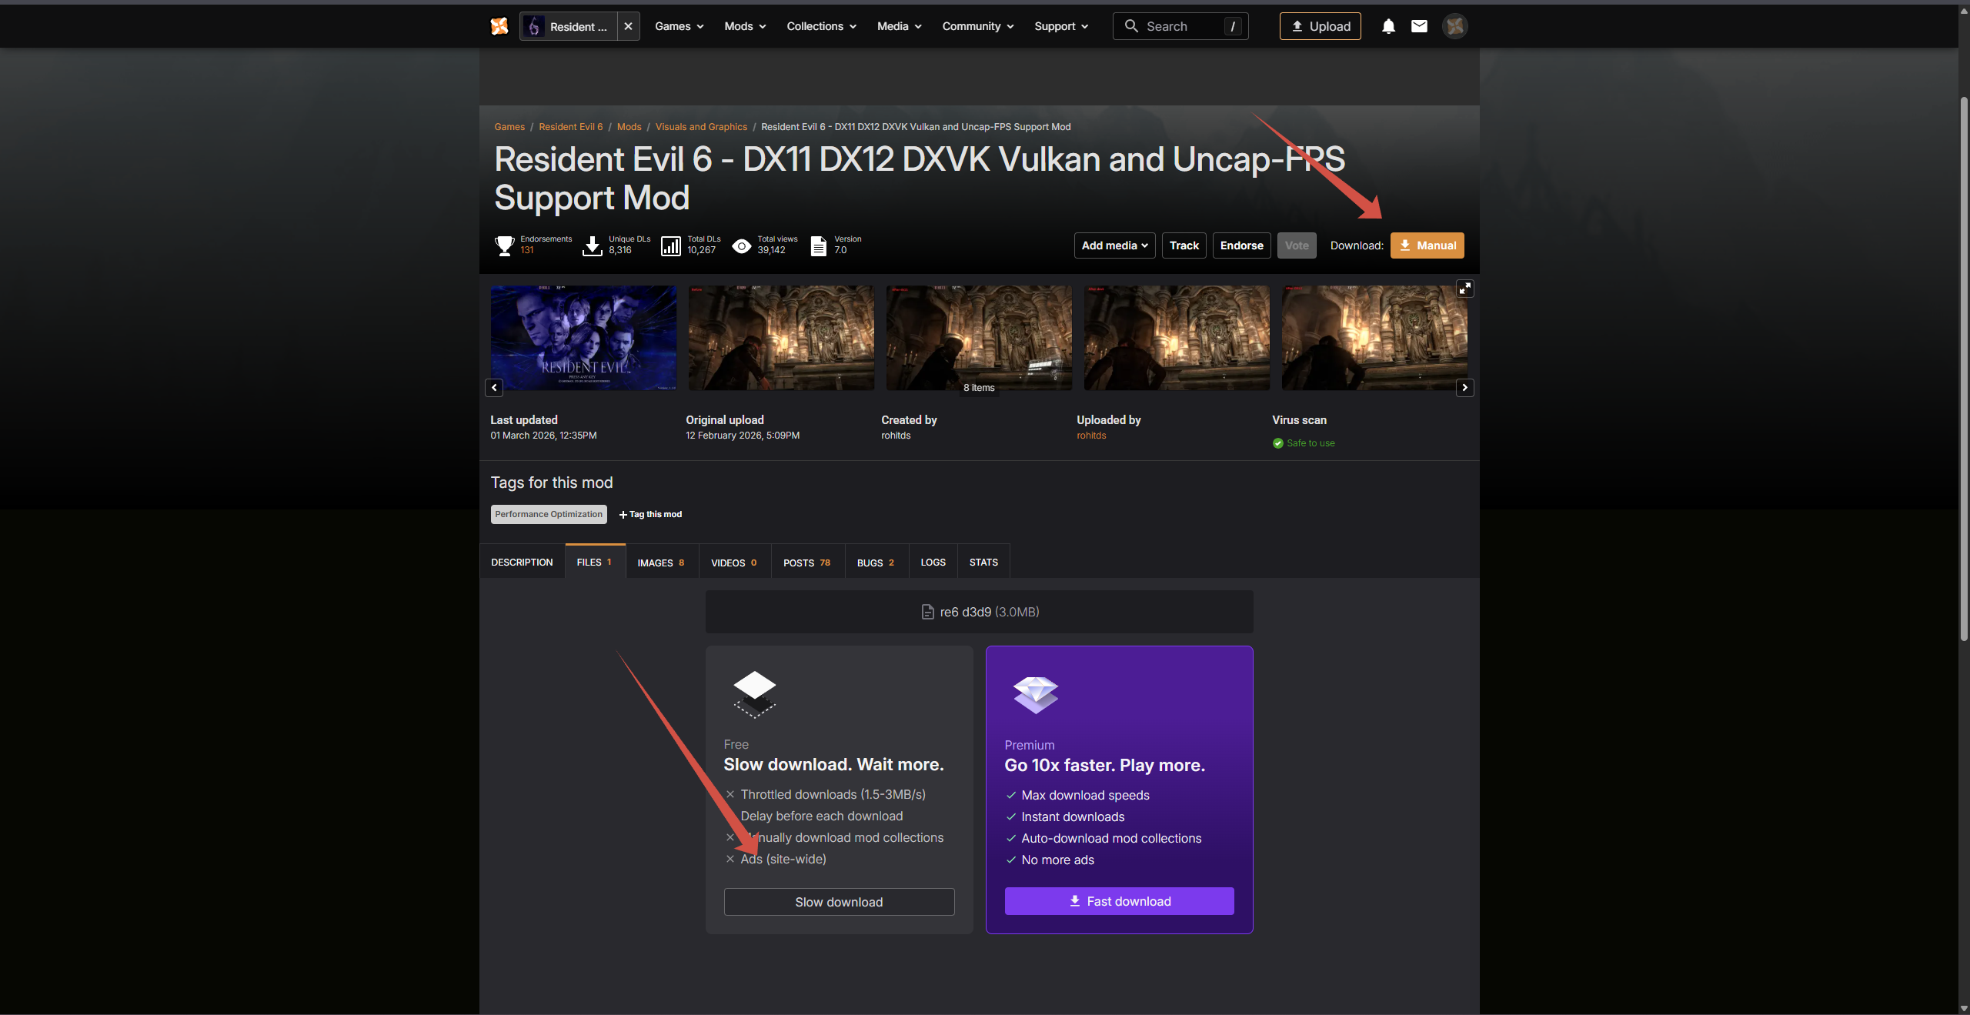Viewport: 1970px width, 1015px height.
Task: Open the thumbnail labeled 8 items
Action: pyautogui.click(x=980, y=338)
